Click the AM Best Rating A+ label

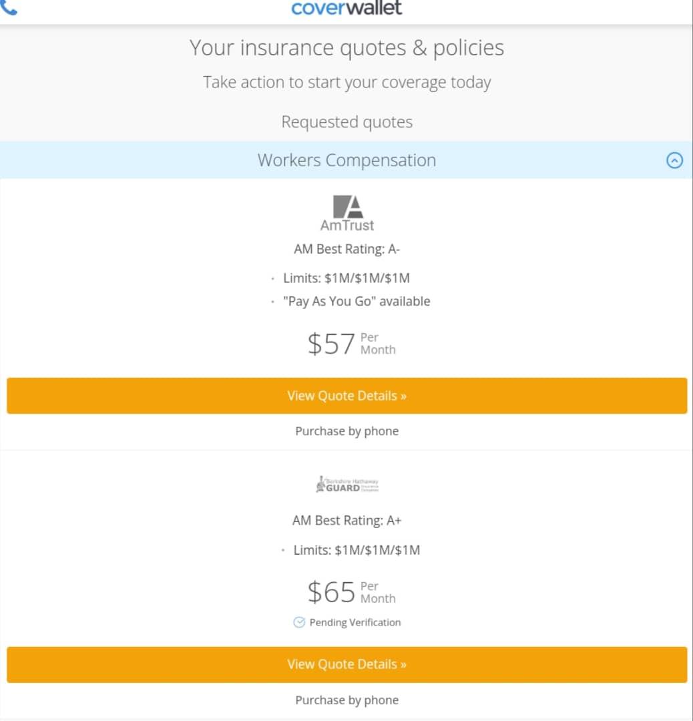346,520
